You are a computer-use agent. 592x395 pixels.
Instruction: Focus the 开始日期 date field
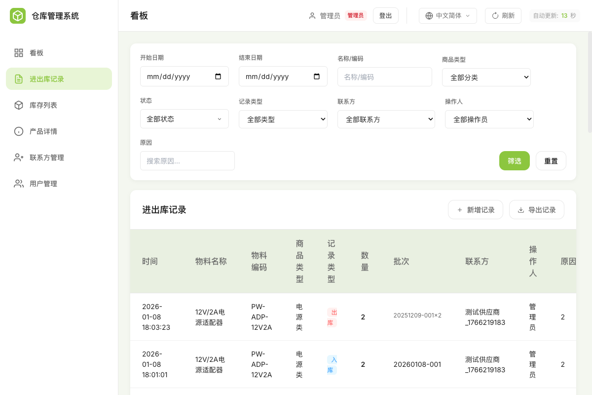pos(185,77)
